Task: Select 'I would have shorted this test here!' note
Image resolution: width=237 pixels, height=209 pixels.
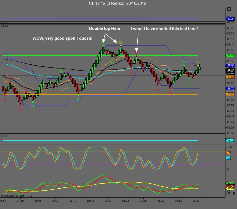Action: (x=164, y=29)
